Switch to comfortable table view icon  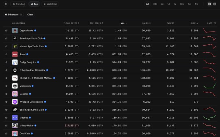pyautogui.click(x=209, y=4)
